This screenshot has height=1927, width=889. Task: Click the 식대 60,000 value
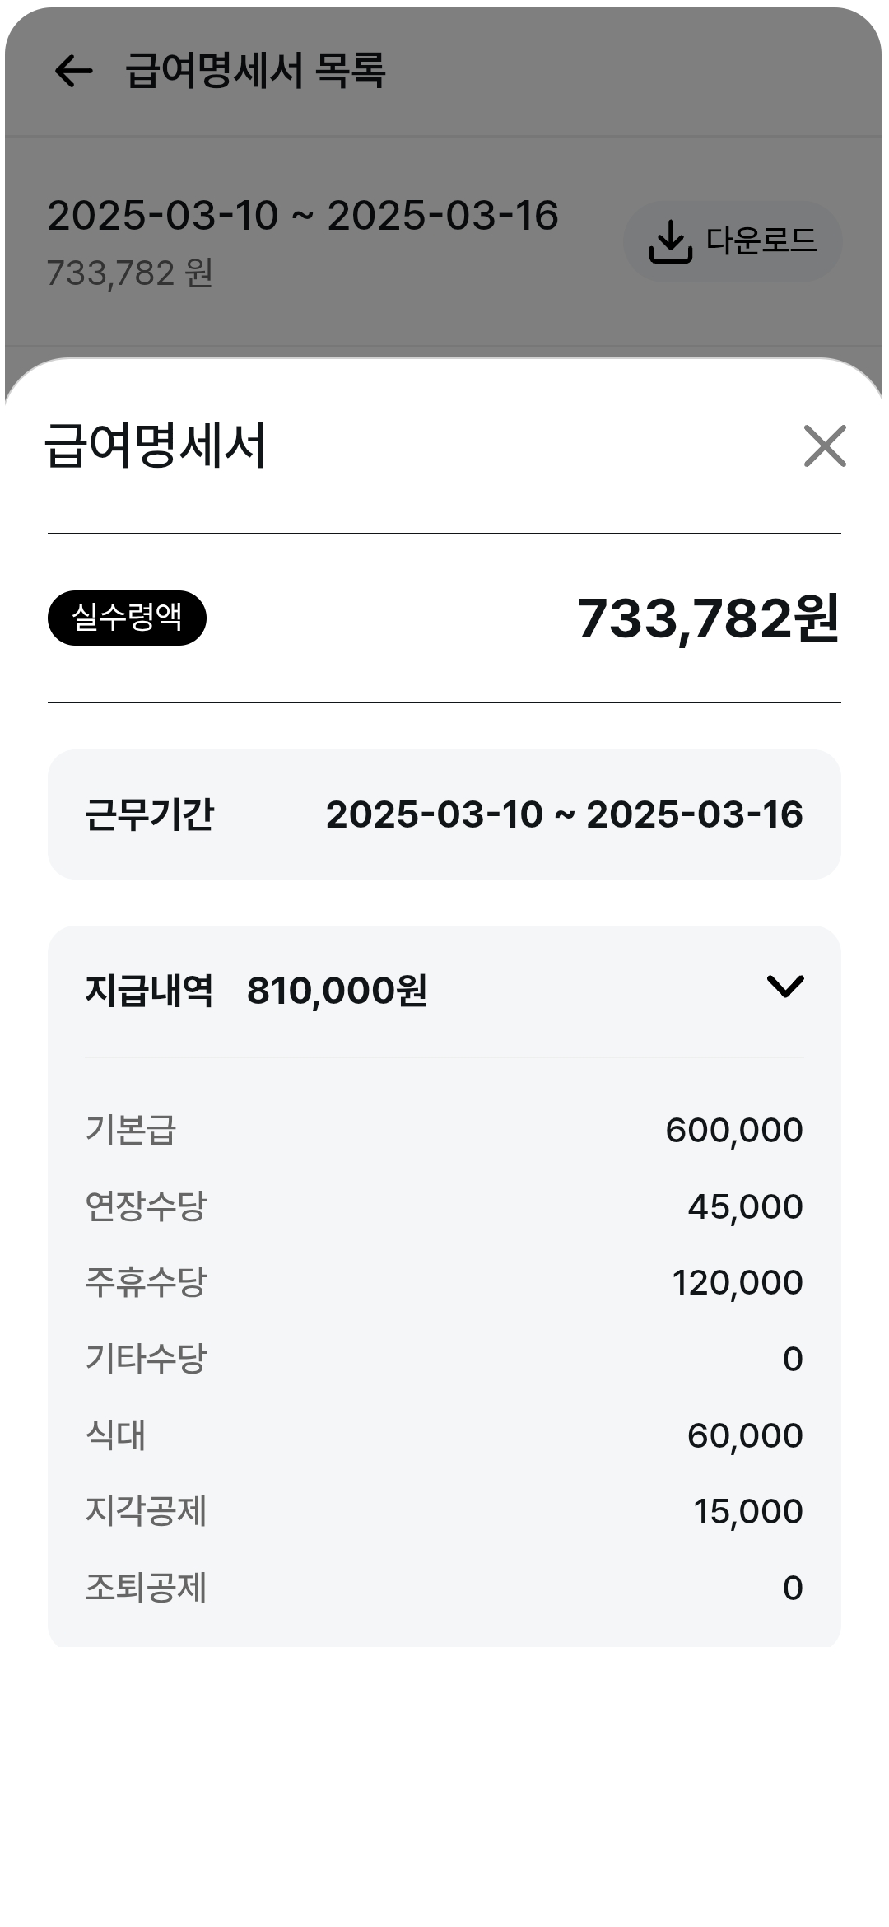(745, 1435)
